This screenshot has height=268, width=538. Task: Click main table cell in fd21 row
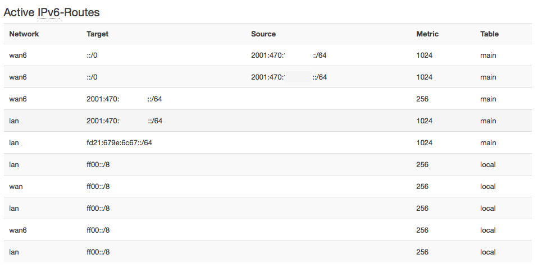[x=488, y=142]
